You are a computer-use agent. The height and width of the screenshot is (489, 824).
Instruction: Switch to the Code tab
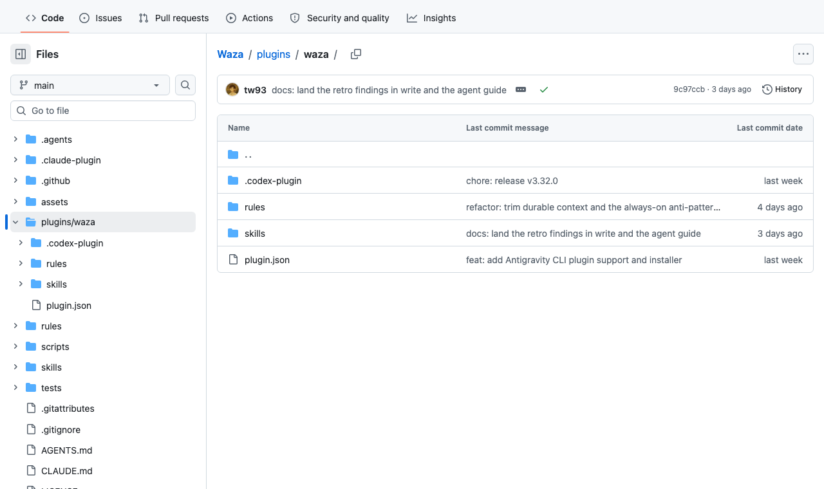click(x=44, y=18)
